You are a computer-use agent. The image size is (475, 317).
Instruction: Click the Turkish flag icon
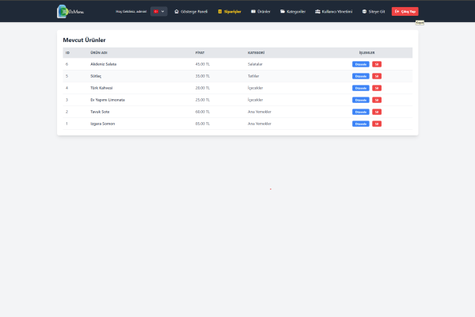155,12
